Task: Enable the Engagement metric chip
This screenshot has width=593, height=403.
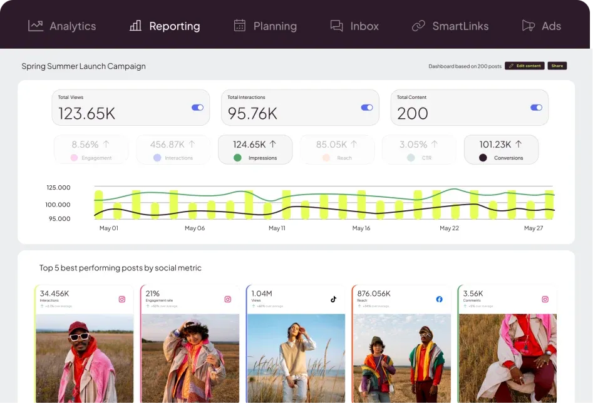Action: (91, 150)
